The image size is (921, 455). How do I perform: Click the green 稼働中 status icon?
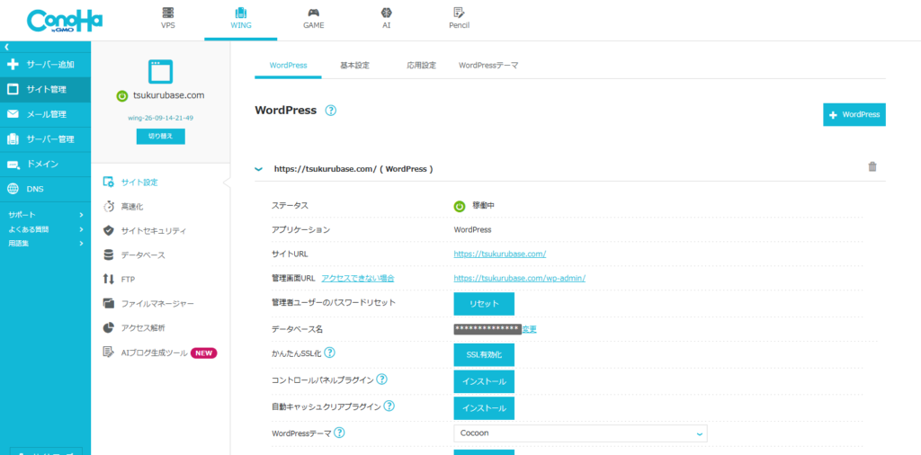(460, 206)
